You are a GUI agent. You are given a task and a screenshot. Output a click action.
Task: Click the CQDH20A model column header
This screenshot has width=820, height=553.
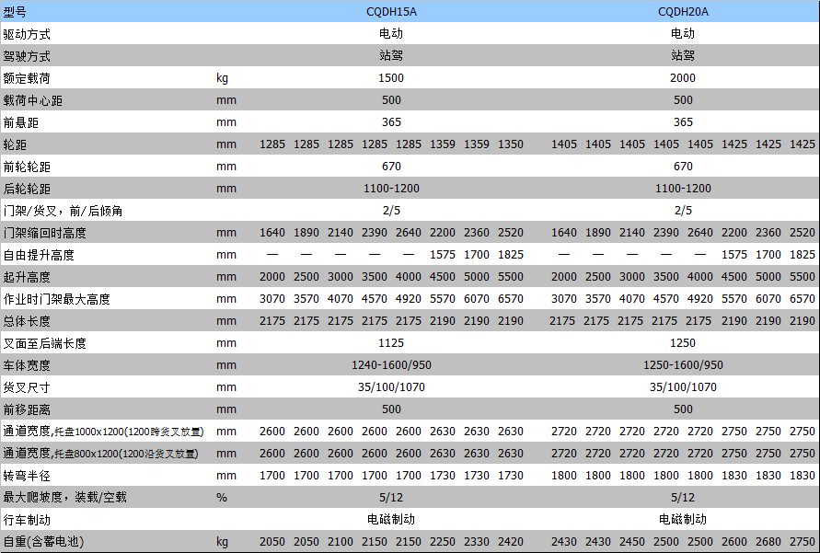point(683,12)
